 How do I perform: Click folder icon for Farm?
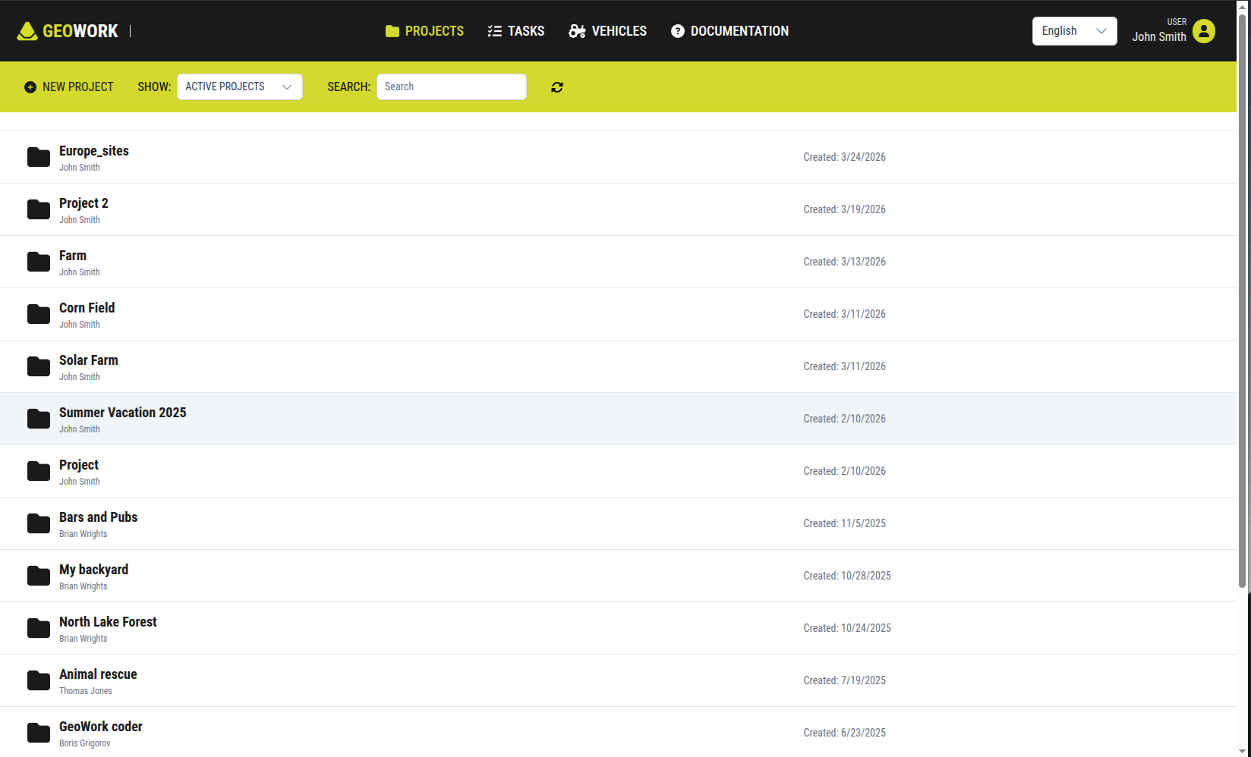(x=39, y=262)
